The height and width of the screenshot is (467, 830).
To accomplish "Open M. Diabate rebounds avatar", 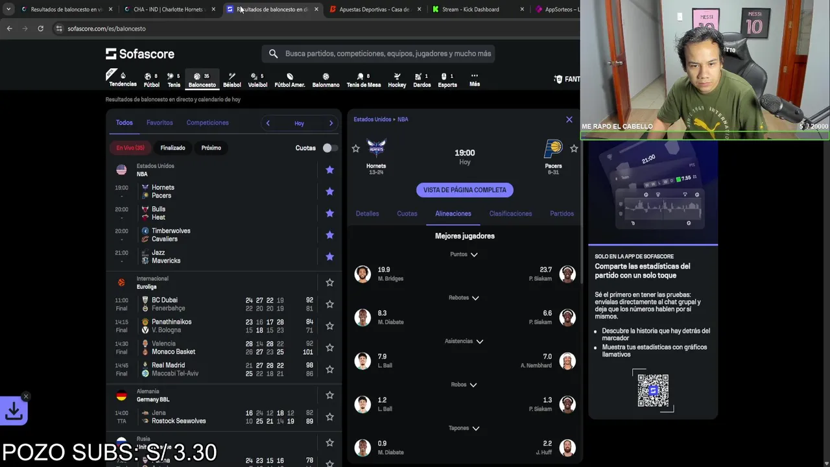I will [362, 317].
